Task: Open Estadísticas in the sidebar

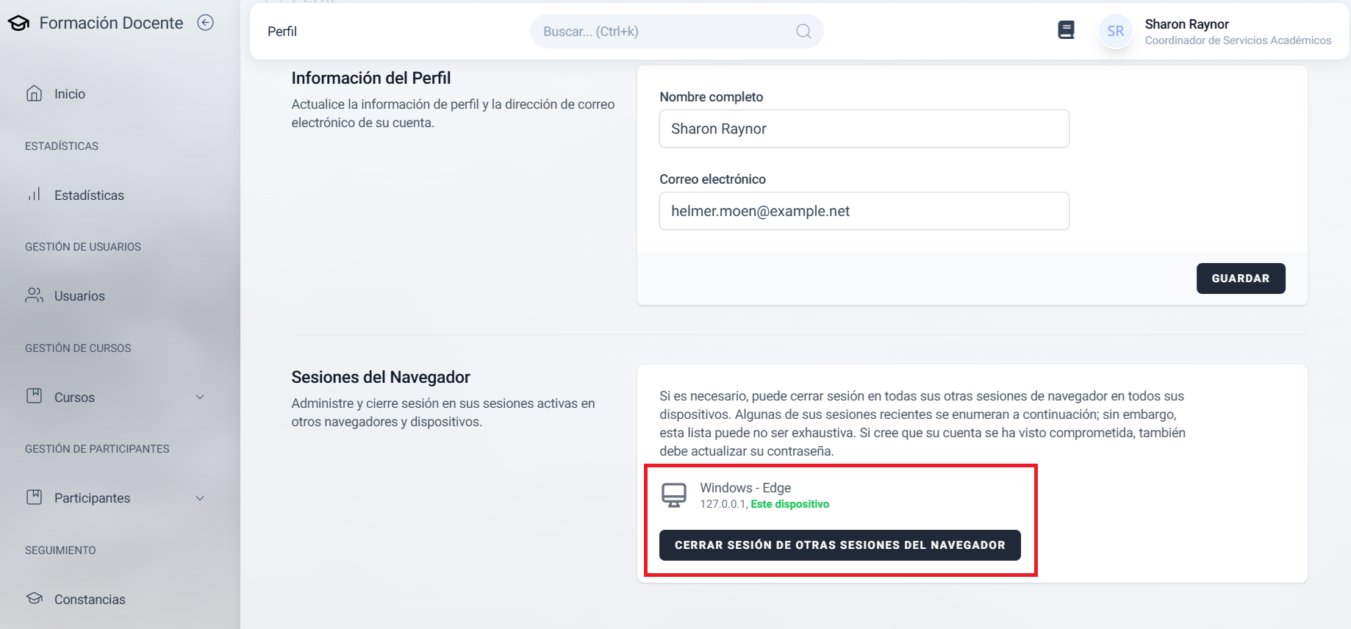Action: [89, 195]
